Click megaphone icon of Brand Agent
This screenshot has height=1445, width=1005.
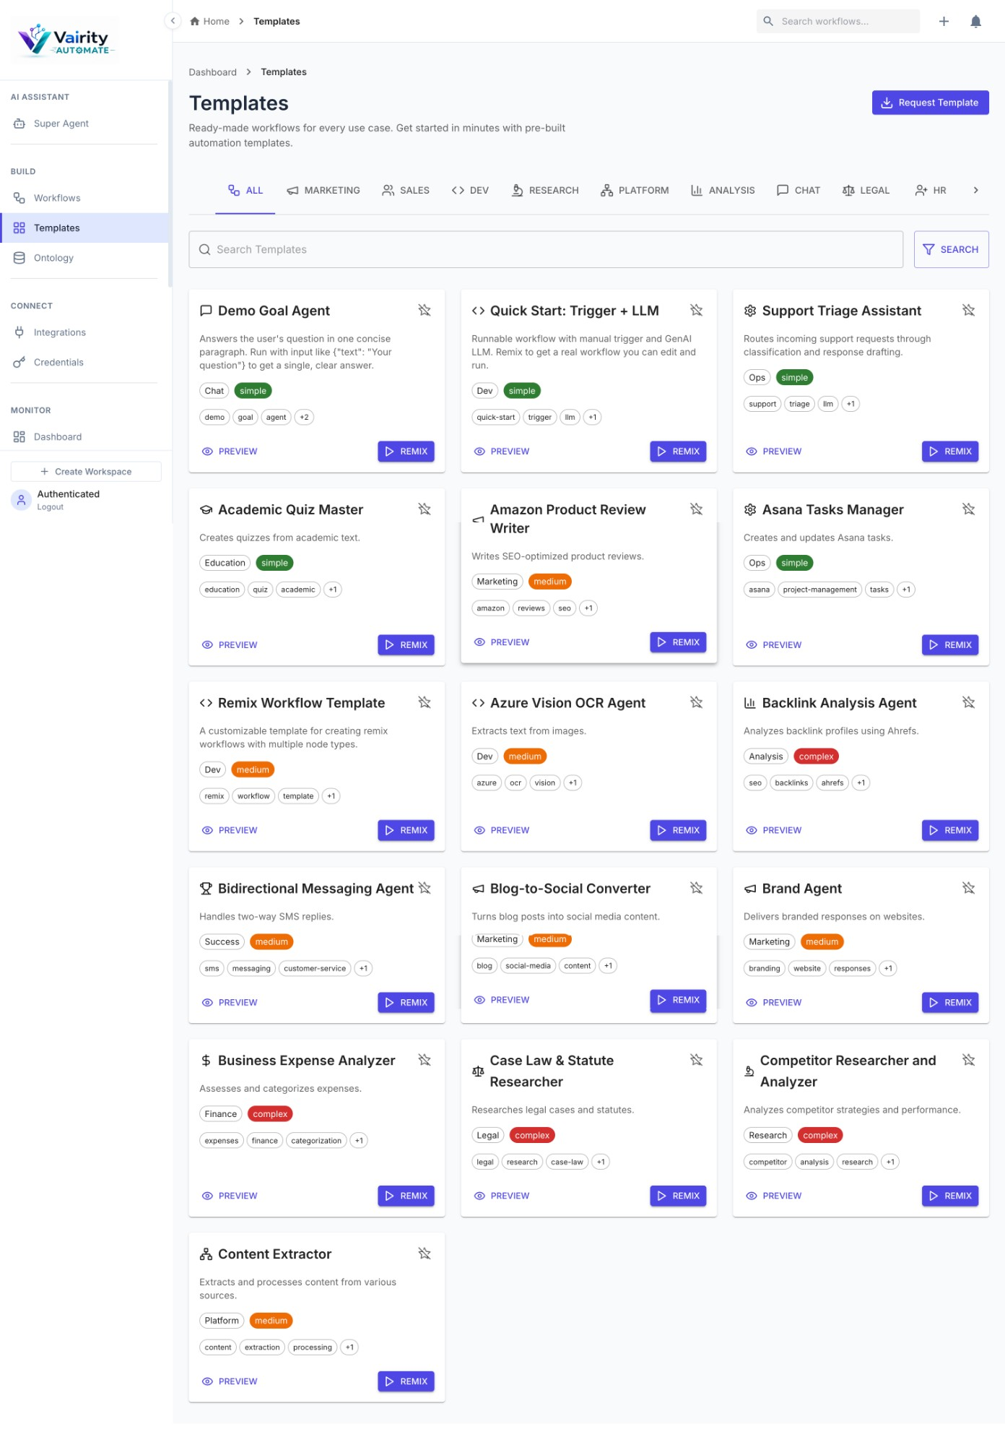pyautogui.click(x=750, y=889)
